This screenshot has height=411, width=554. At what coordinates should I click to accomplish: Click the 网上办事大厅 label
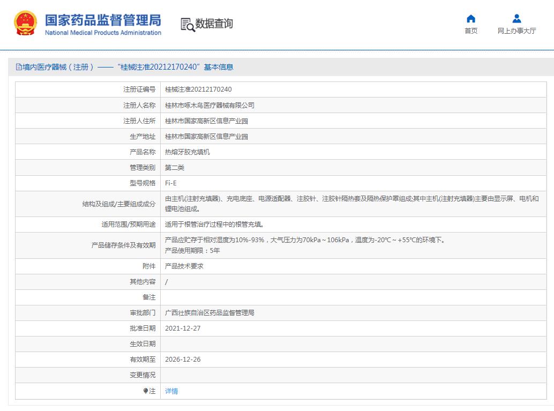pyautogui.click(x=516, y=31)
